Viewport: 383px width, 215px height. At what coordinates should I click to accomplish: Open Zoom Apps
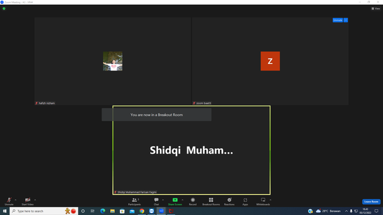[245, 201]
